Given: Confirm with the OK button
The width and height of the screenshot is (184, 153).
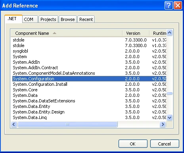Looking at the screenshot, I should tap(133, 144).
